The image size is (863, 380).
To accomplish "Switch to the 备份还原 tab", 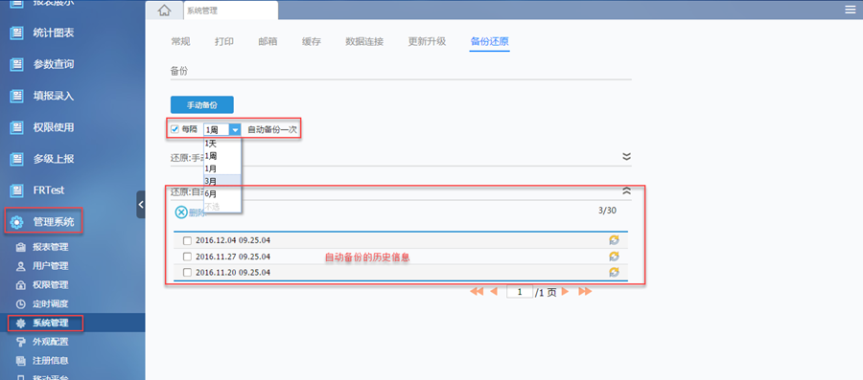I will point(489,41).
